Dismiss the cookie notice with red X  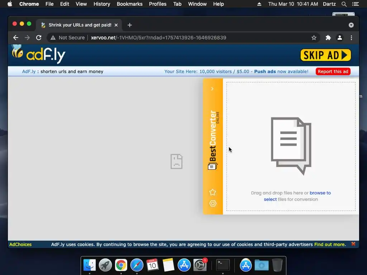pos(353,244)
